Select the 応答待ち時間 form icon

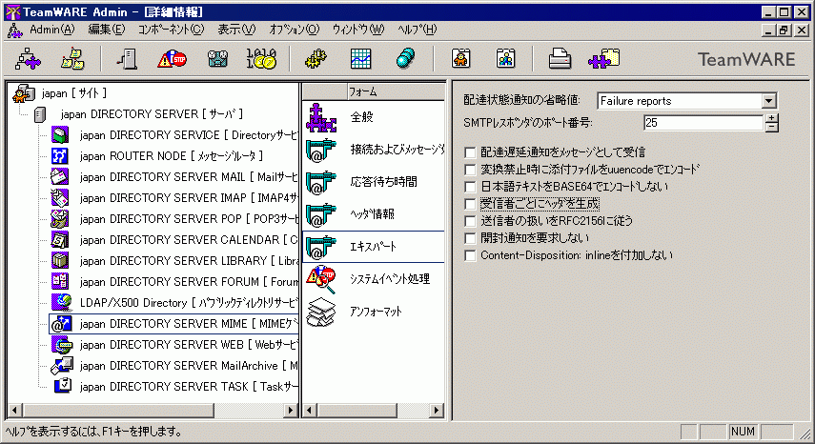click(321, 182)
